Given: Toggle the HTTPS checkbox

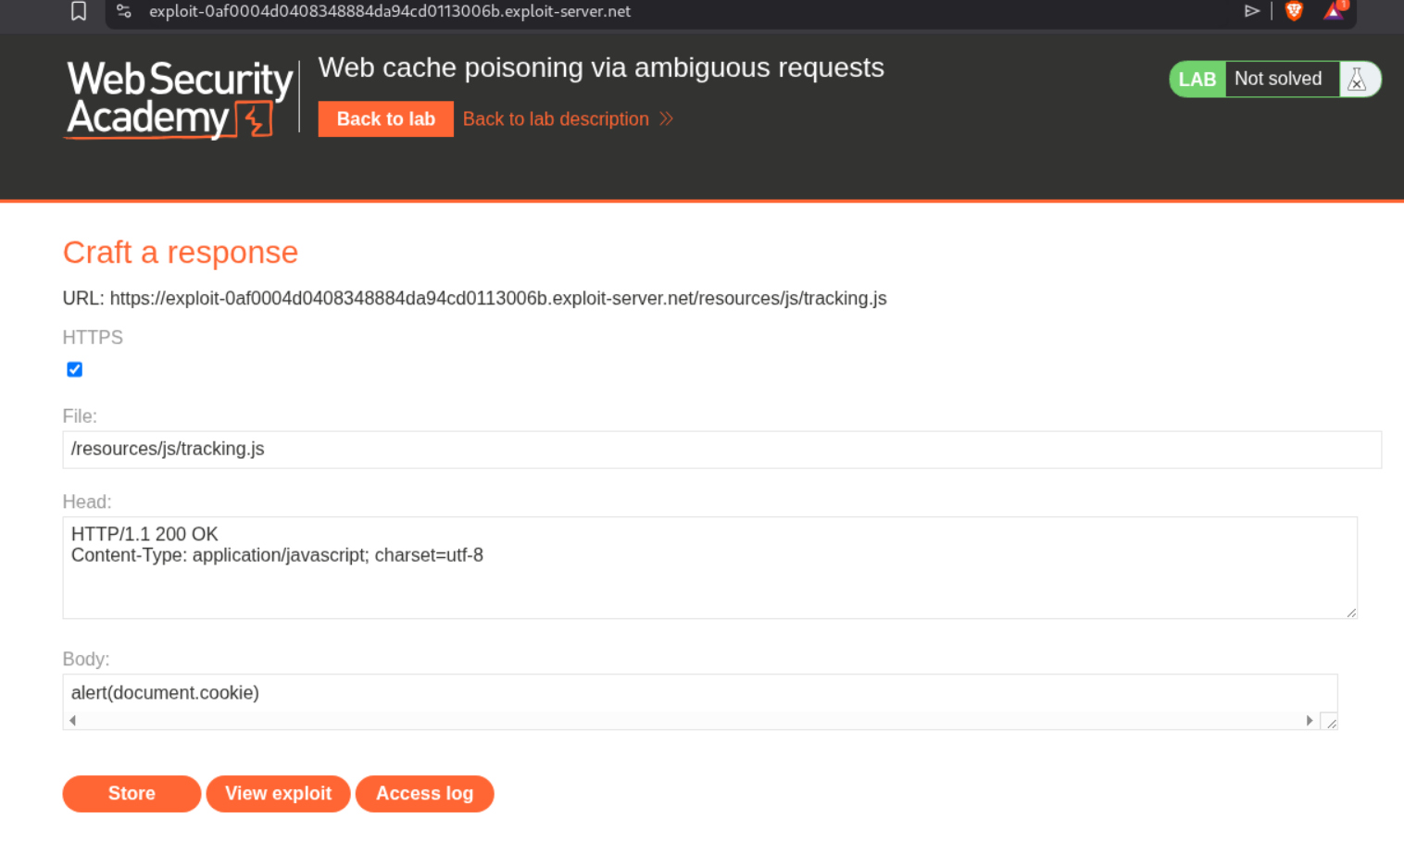Looking at the screenshot, I should pyautogui.click(x=75, y=369).
